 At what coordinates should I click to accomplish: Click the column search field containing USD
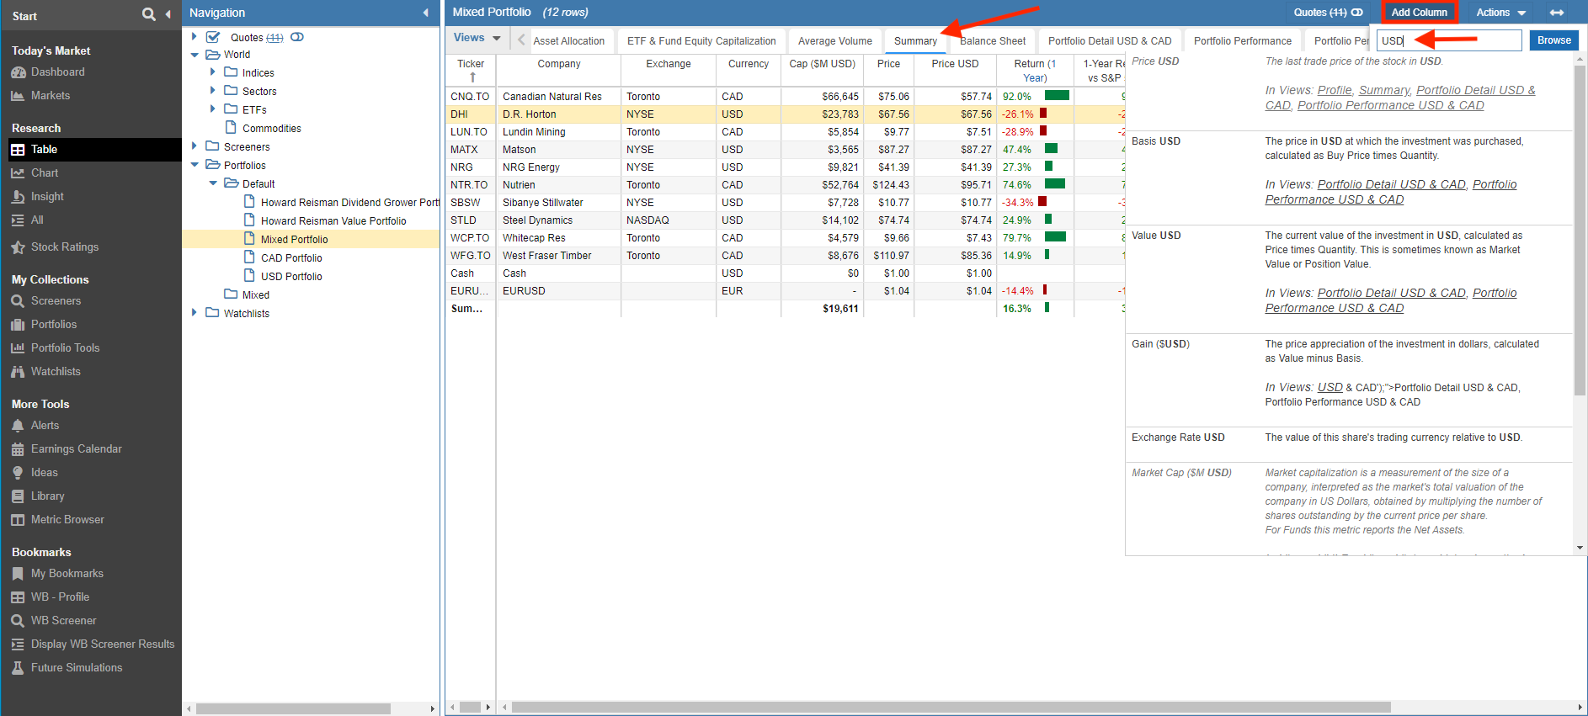[1449, 40]
